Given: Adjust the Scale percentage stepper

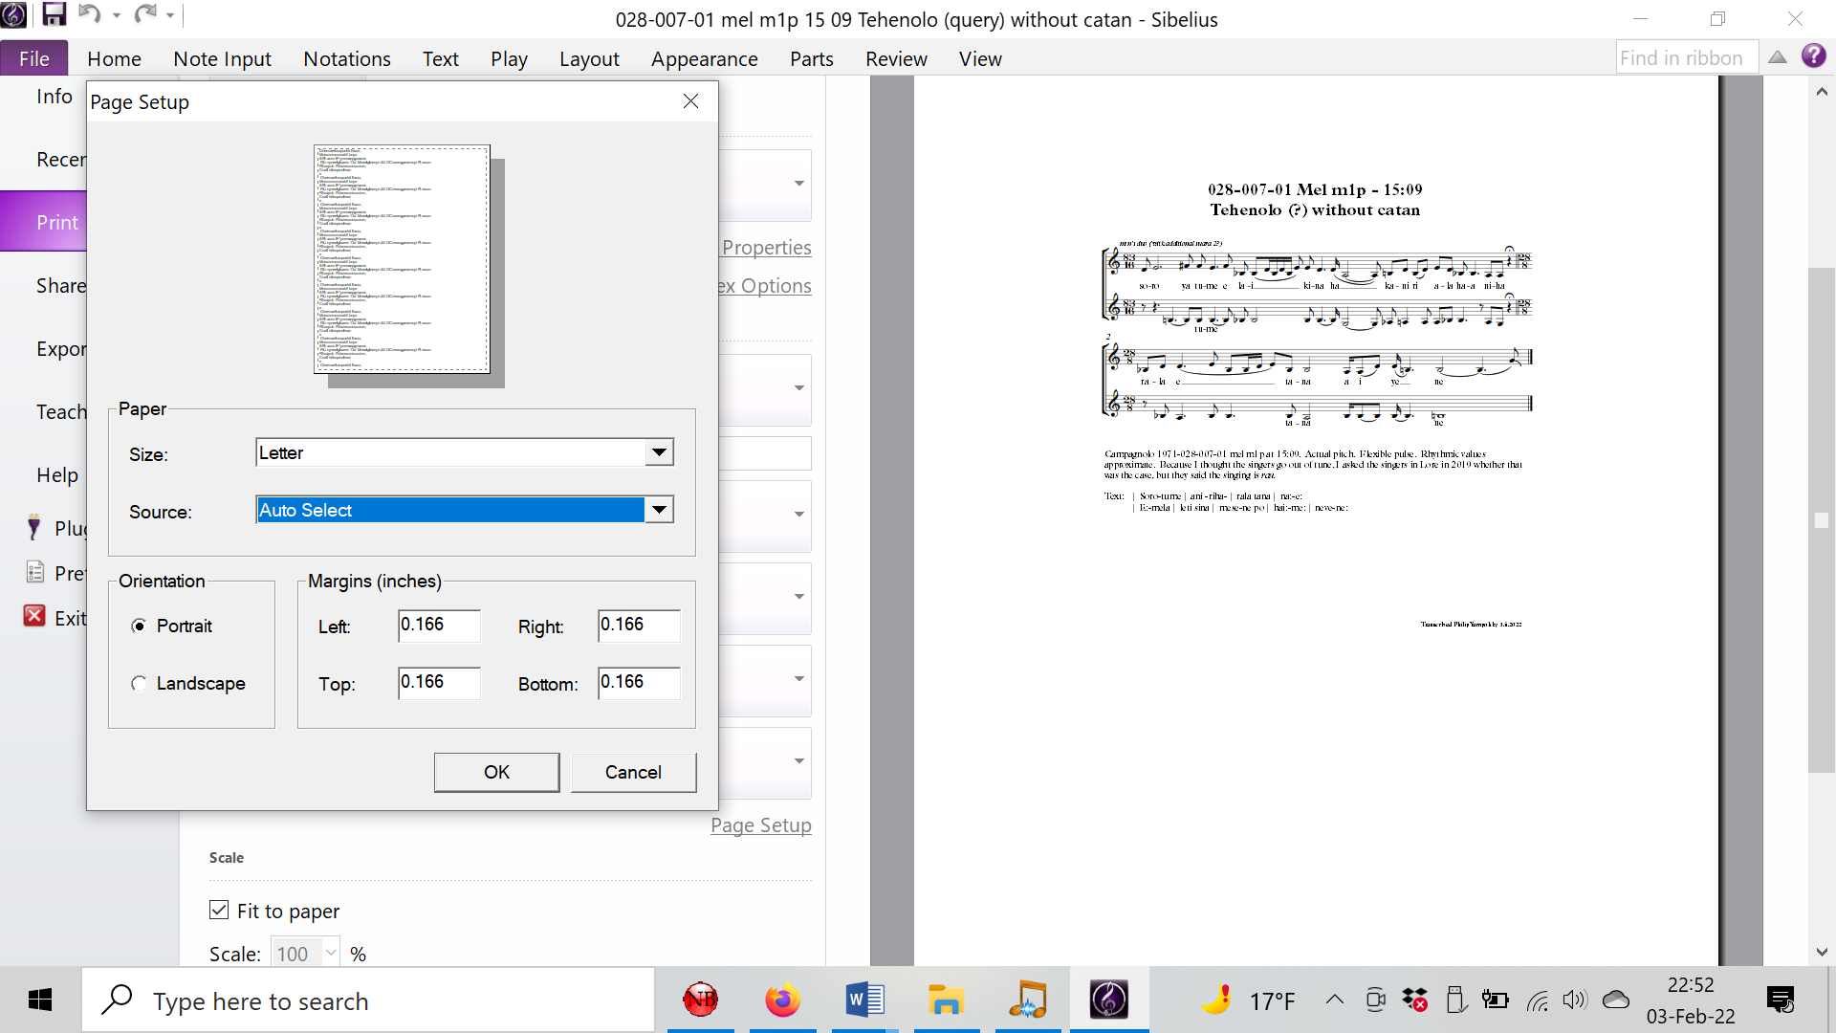Looking at the screenshot, I should [x=332, y=954].
